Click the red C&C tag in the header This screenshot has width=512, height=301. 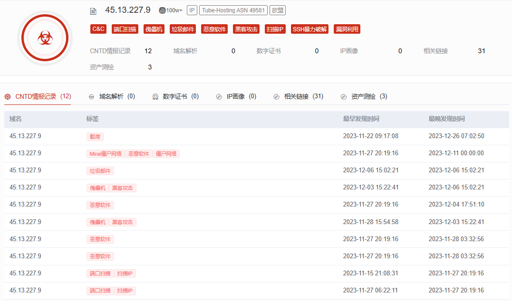pos(98,29)
